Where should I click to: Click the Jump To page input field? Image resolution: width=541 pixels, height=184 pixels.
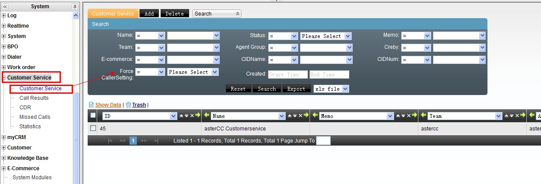323,141
